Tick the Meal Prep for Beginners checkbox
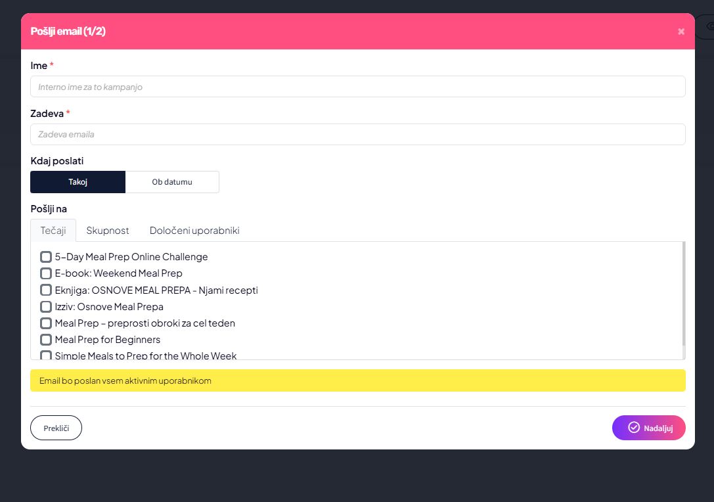714x502 pixels. tap(46, 340)
